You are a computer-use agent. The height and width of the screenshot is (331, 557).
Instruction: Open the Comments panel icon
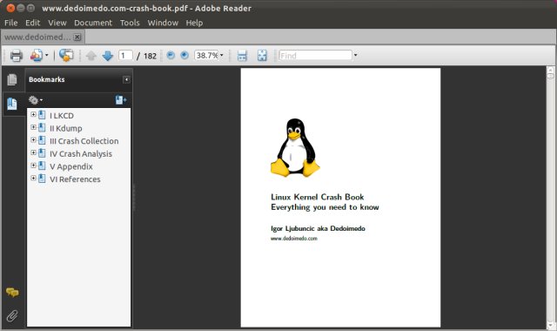(x=12, y=293)
